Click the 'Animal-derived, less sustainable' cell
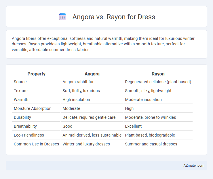This screenshot has width=213, height=179. pos(92,135)
